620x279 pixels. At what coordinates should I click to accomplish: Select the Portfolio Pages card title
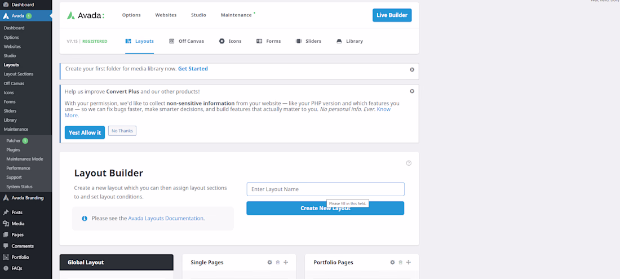(x=333, y=263)
